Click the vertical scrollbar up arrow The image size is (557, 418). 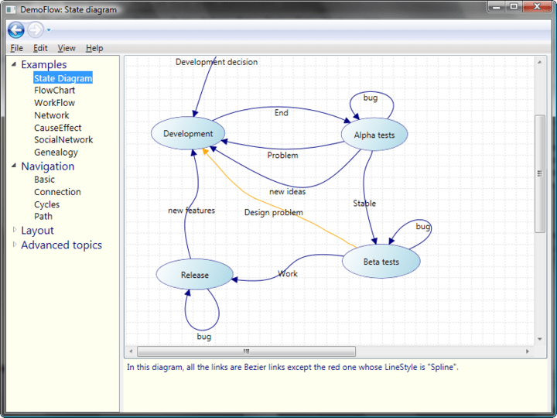tap(540, 62)
